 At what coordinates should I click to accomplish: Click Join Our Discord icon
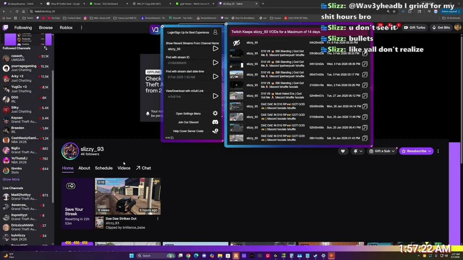point(215,122)
